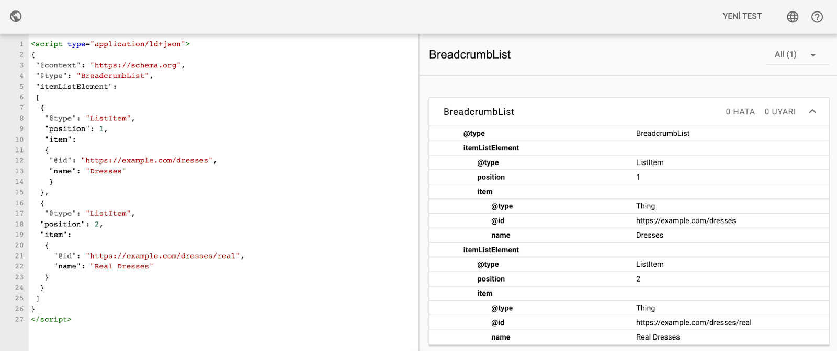The width and height of the screenshot is (837, 351).
Task: Select the second itemListElement row
Action: click(x=629, y=250)
